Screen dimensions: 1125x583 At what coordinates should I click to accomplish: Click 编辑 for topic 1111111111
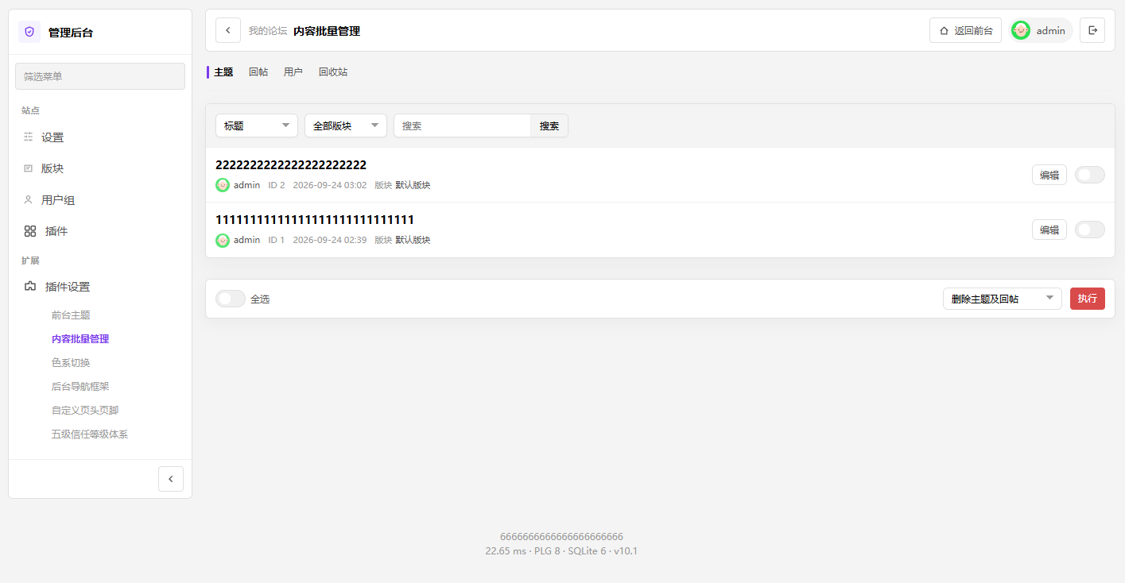click(1049, 230)
